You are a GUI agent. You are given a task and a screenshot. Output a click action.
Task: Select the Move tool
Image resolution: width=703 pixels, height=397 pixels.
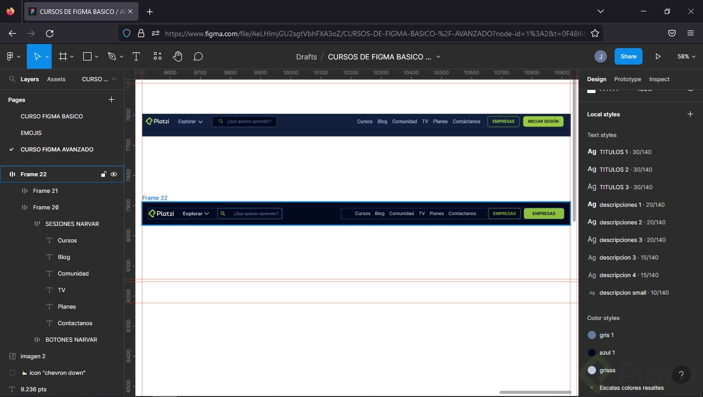[x=37, y=56]
